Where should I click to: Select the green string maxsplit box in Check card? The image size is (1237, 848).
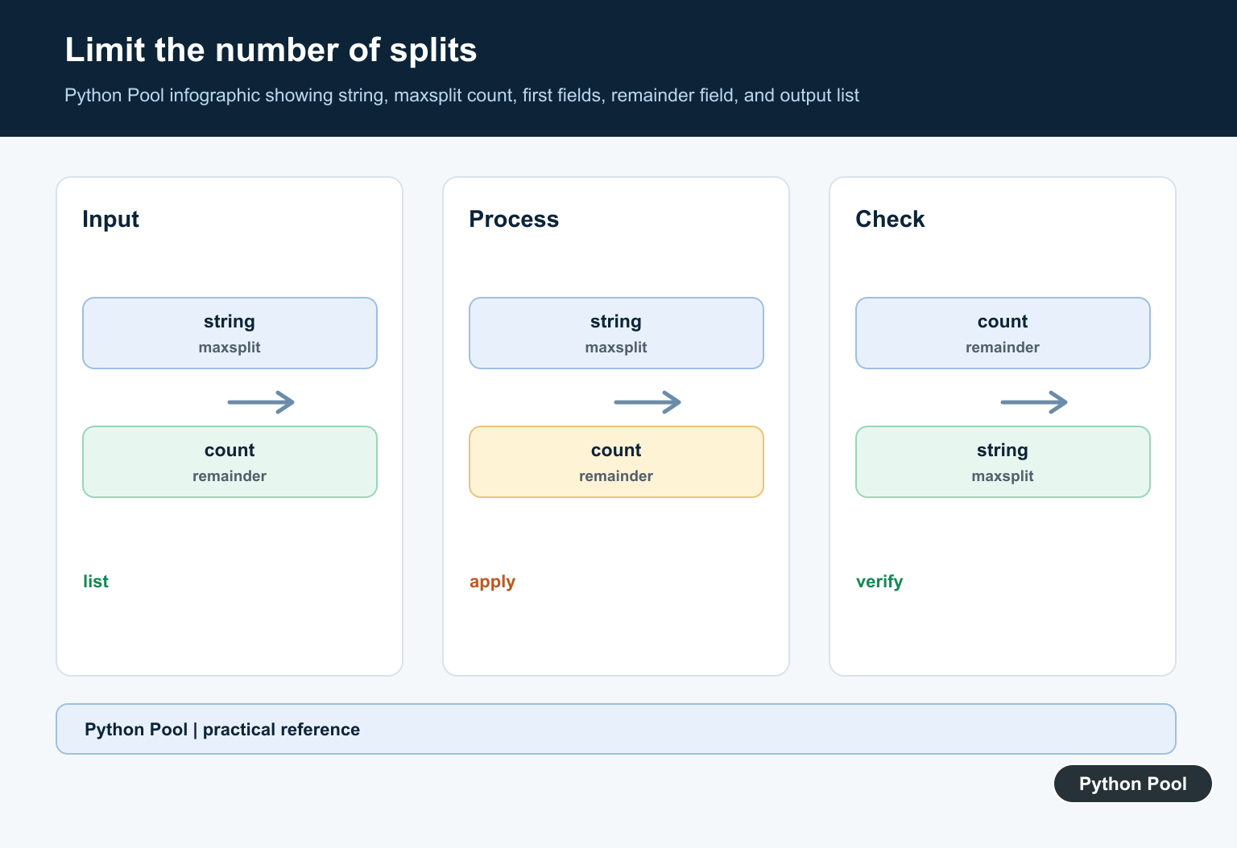[1003, 462]
